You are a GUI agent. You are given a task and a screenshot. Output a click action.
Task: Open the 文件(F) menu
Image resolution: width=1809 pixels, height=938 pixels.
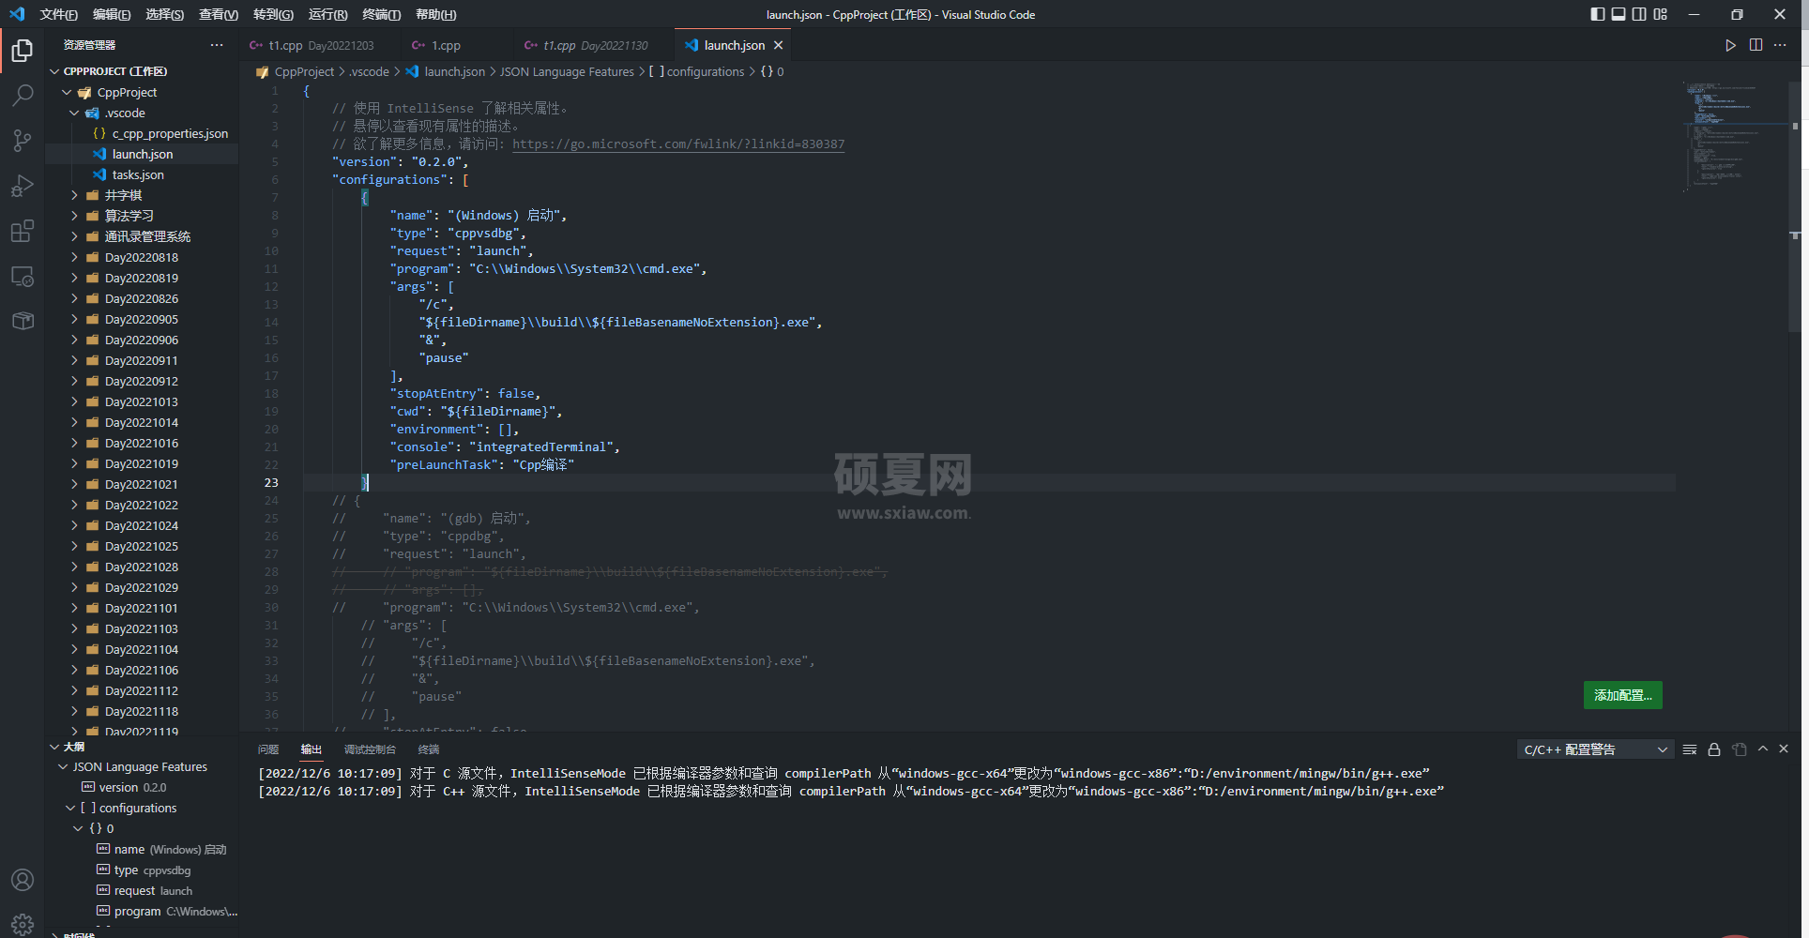[x=59, y=14]
